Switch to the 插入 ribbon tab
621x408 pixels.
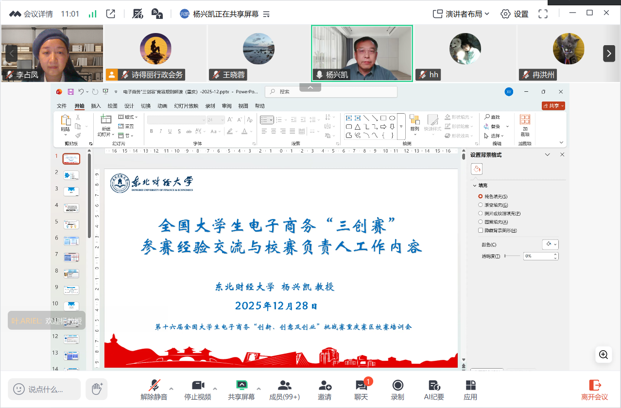point(96,105)
